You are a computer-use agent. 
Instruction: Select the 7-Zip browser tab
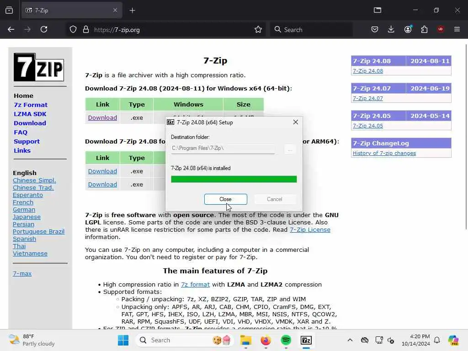(x=72, y=11)
